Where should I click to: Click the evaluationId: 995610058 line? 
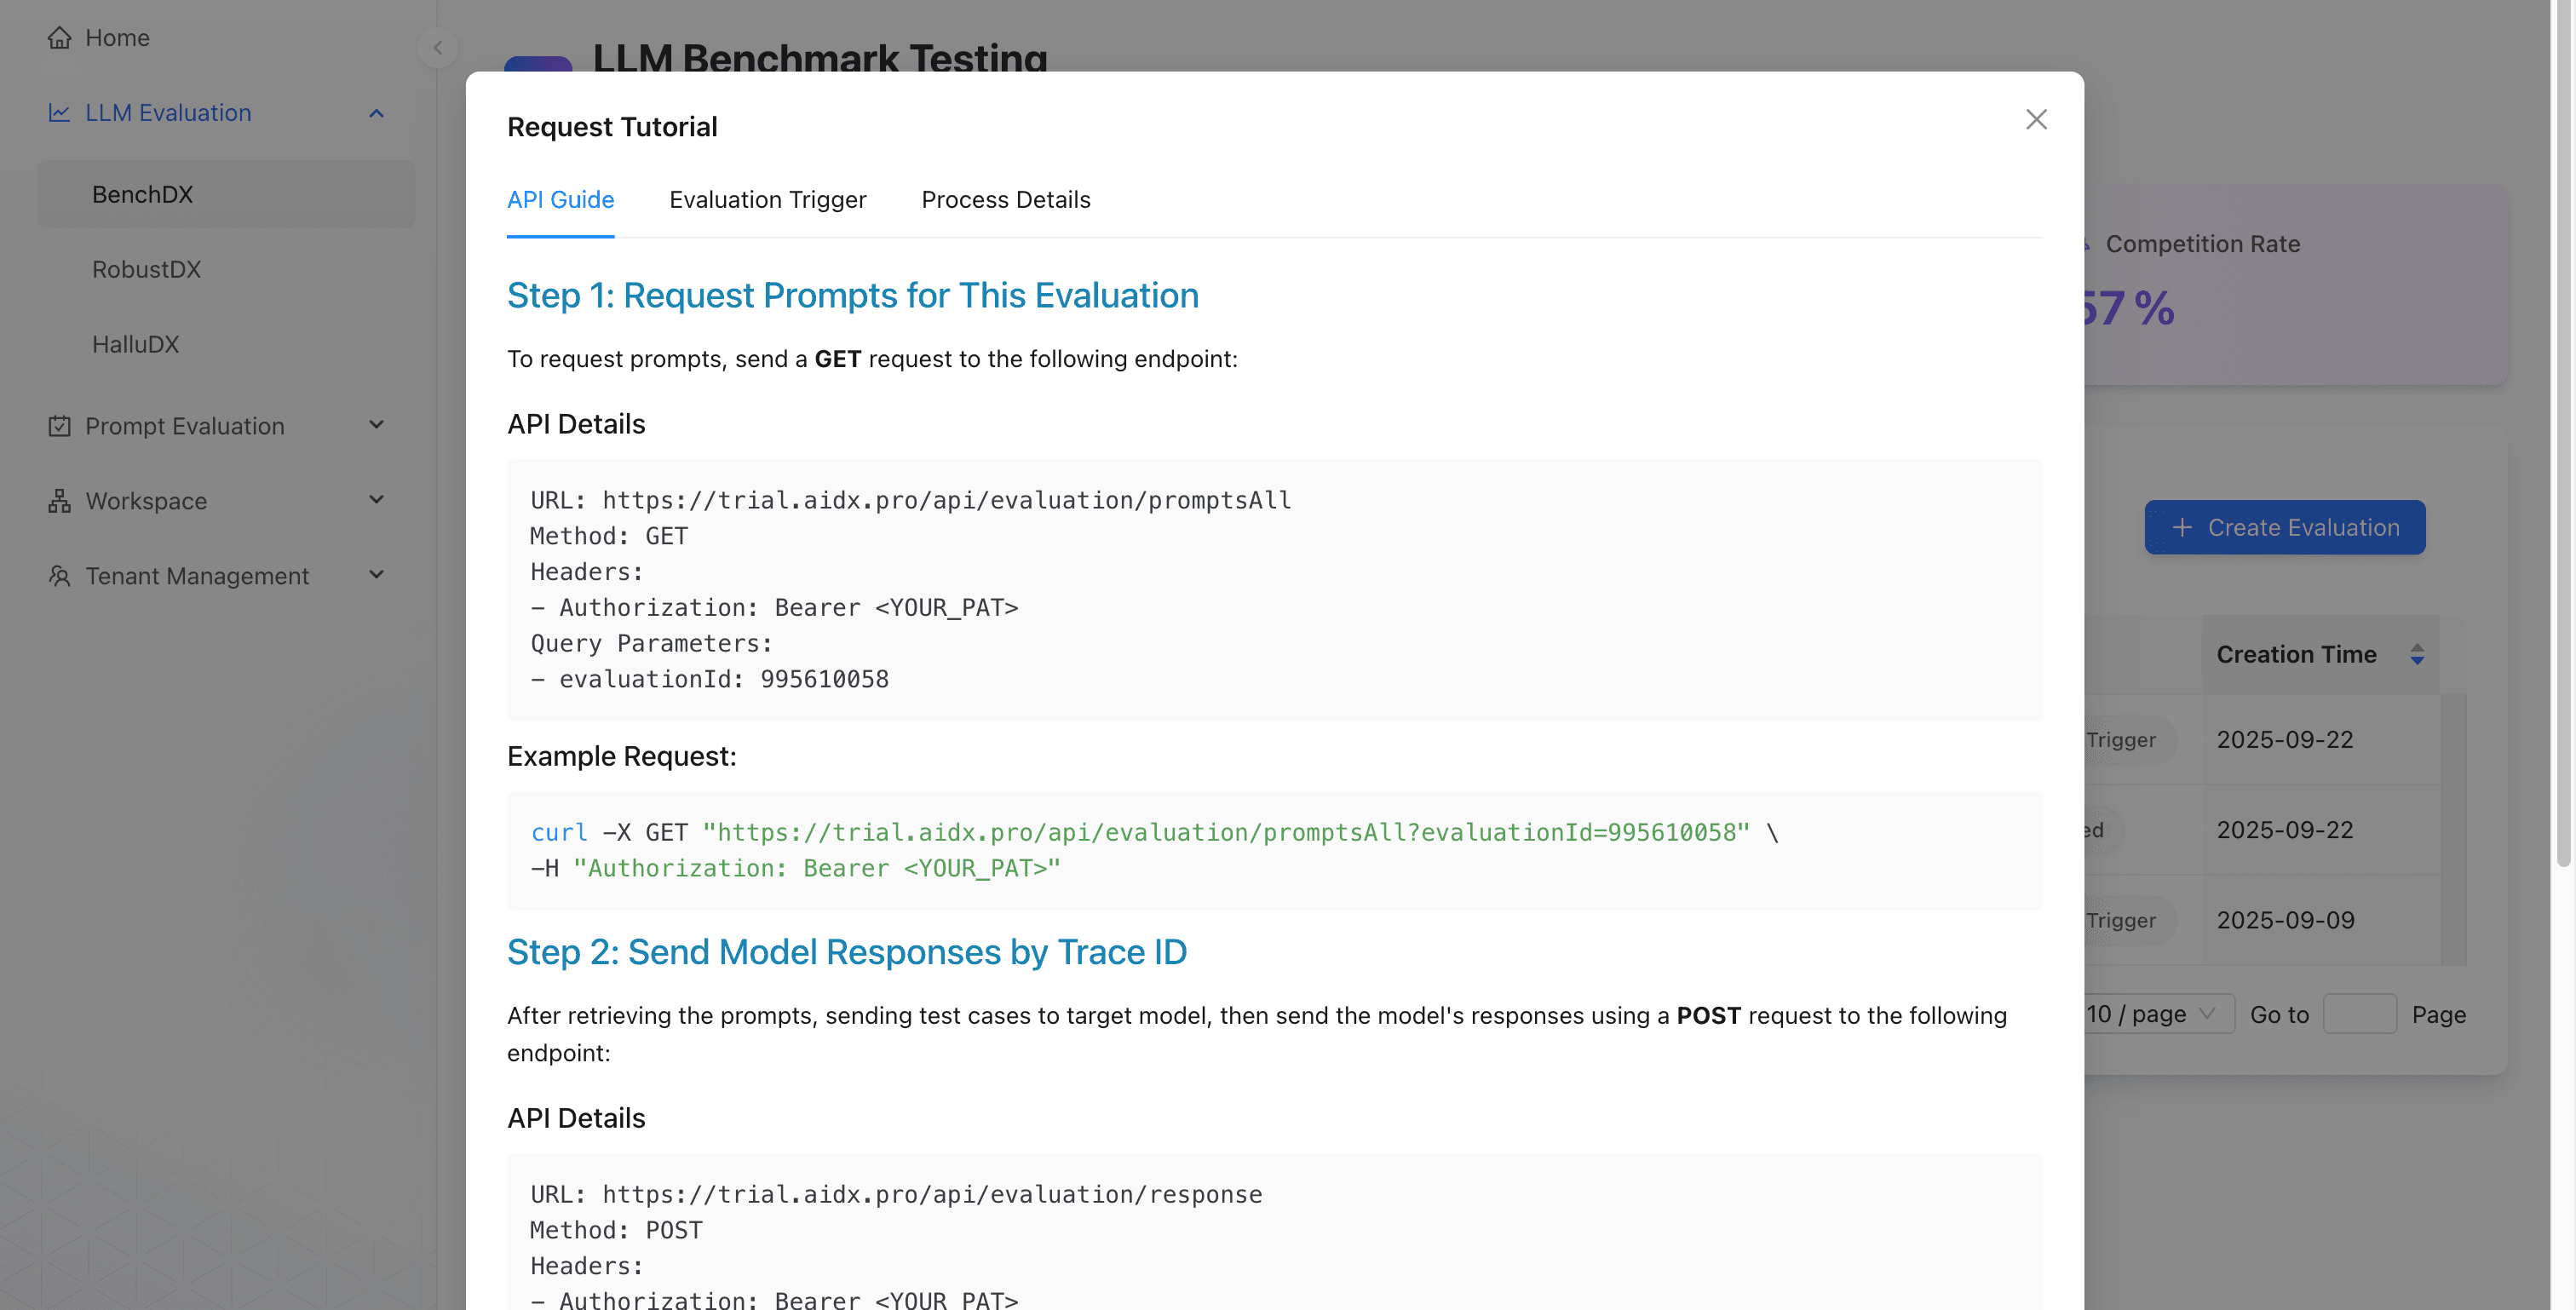(x=709, y=679)
